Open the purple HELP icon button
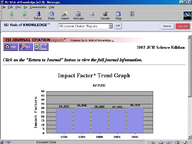 click(26, 47)
